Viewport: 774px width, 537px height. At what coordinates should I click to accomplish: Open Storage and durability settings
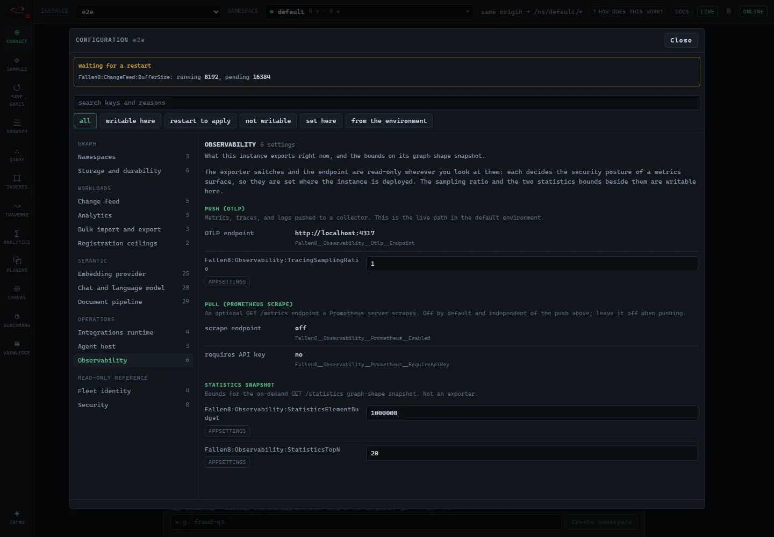pos(133,171)
